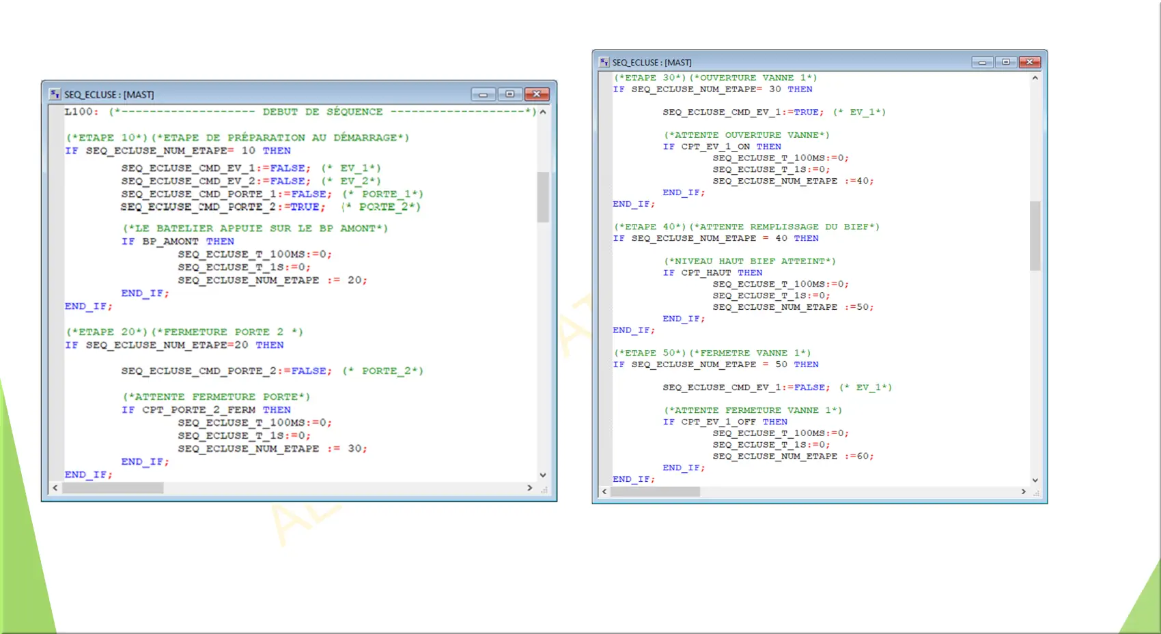The image size is (1161, 634).
Task: Click line 'SEQ_ECLUSE_NUM_ETAPE := 30;'
Action: click(272, 449)
